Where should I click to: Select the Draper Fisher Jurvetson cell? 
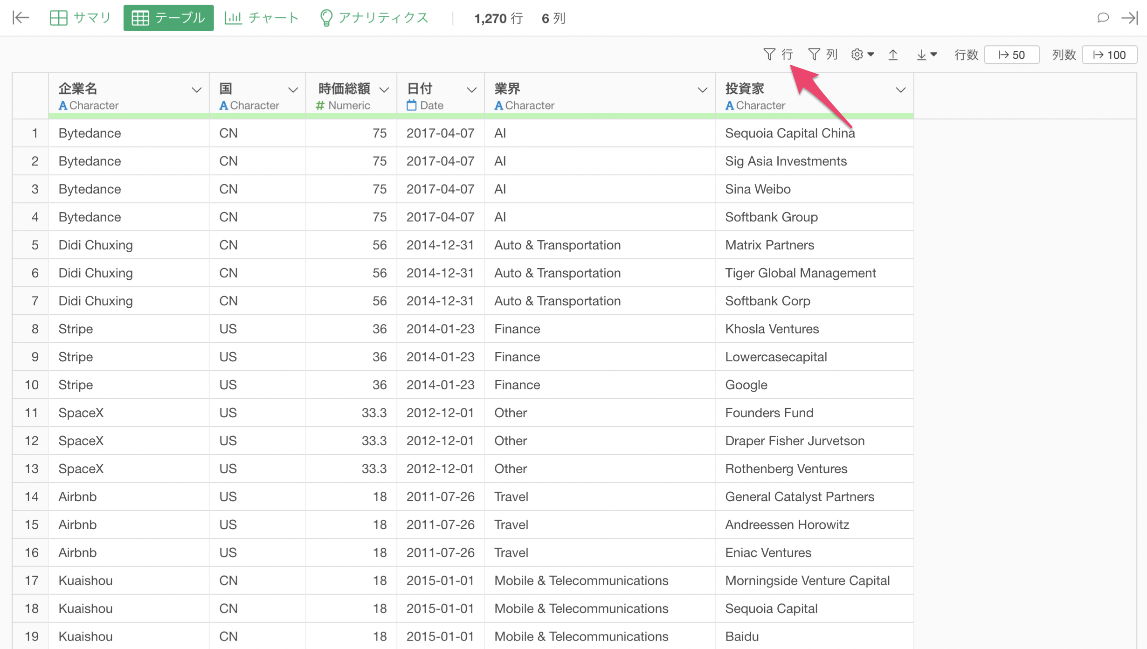[x=814, y=441]
